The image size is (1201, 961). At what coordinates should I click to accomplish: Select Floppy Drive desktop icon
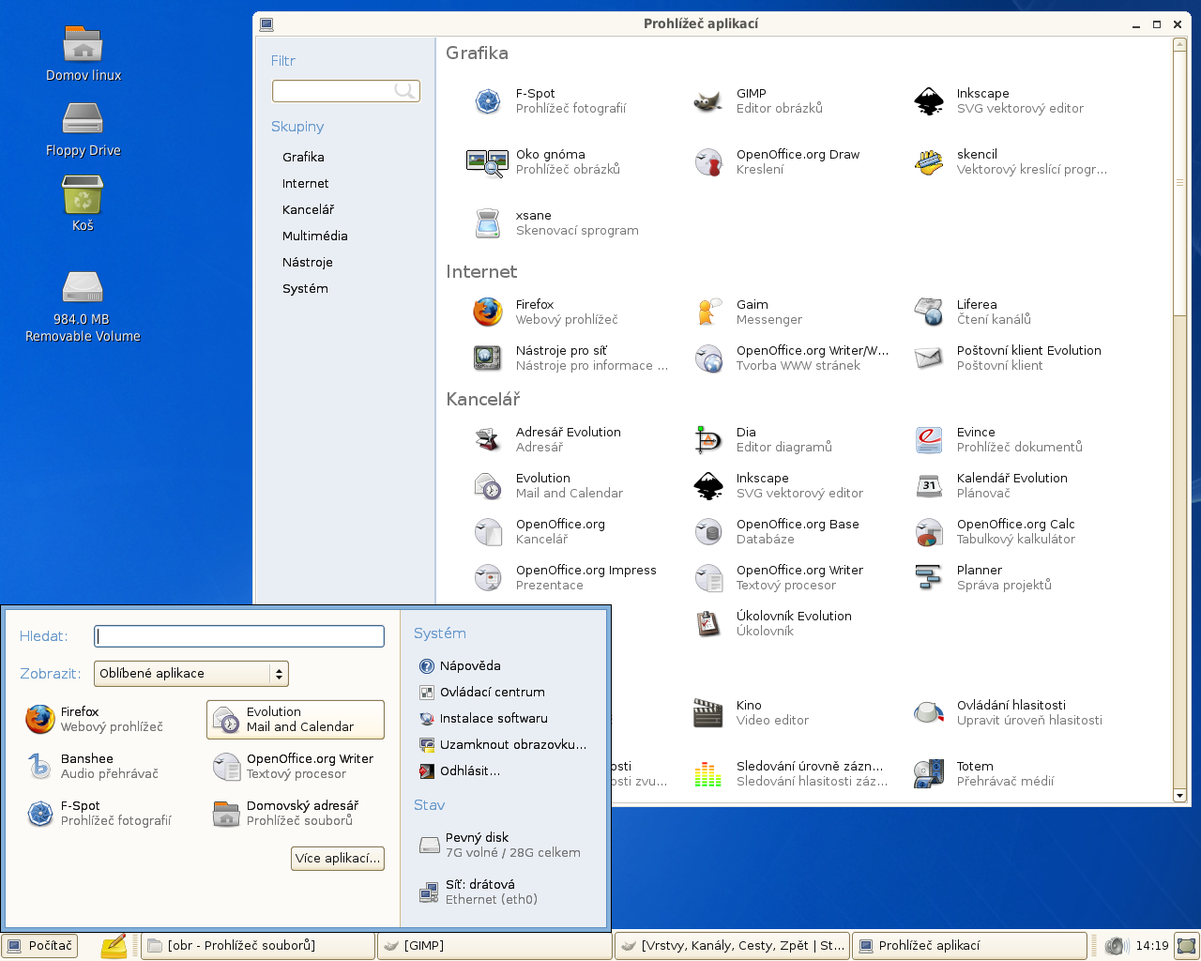(x=84, y=130)
